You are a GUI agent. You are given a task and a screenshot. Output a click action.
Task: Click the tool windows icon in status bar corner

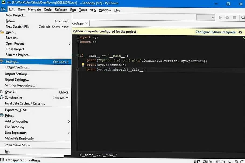[2, 160]
